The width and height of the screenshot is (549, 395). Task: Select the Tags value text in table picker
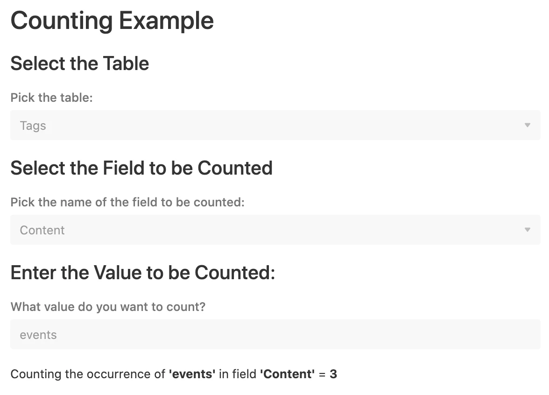33,126
